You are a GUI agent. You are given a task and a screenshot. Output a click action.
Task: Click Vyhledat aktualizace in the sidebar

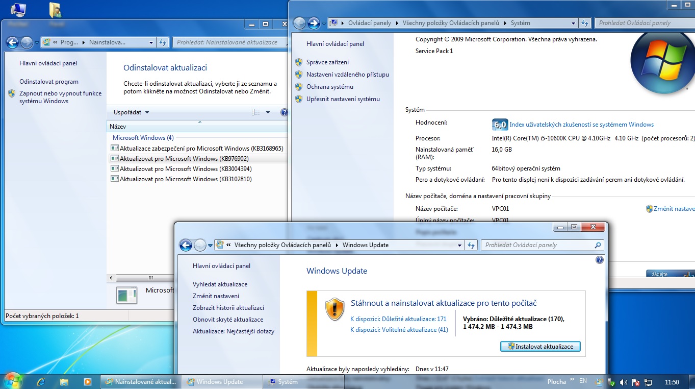(x=220, y=284)
